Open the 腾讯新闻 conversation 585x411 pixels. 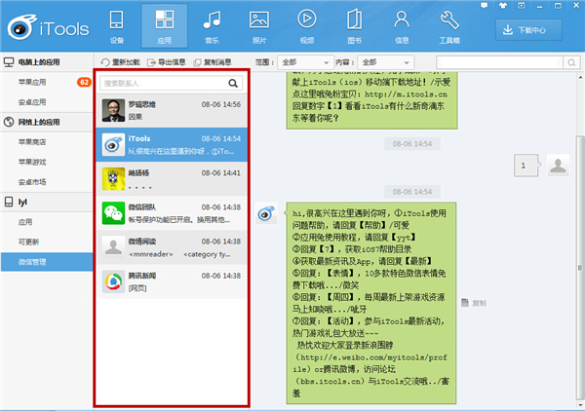pyautogui.click(x=173, y=282)
